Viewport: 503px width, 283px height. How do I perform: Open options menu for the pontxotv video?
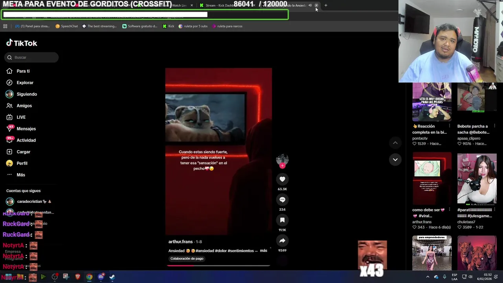point(450,126)
